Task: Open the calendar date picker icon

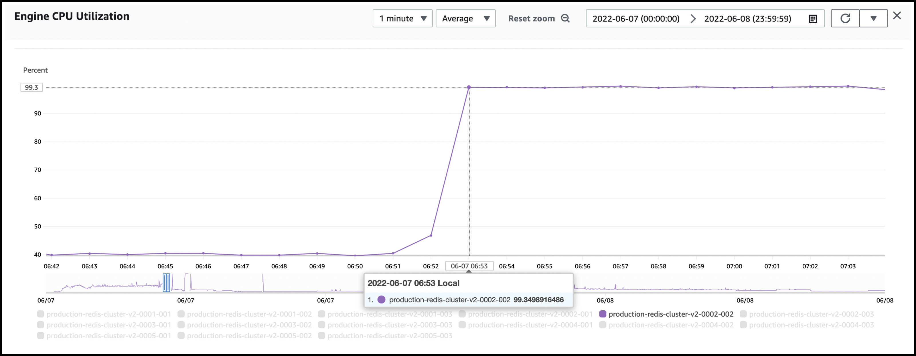Action: 813,19
